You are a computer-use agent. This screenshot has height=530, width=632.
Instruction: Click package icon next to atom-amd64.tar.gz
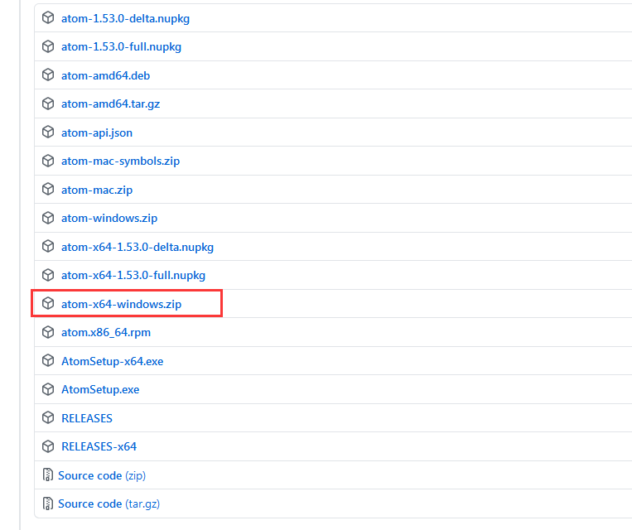click(x=48, y=104)
